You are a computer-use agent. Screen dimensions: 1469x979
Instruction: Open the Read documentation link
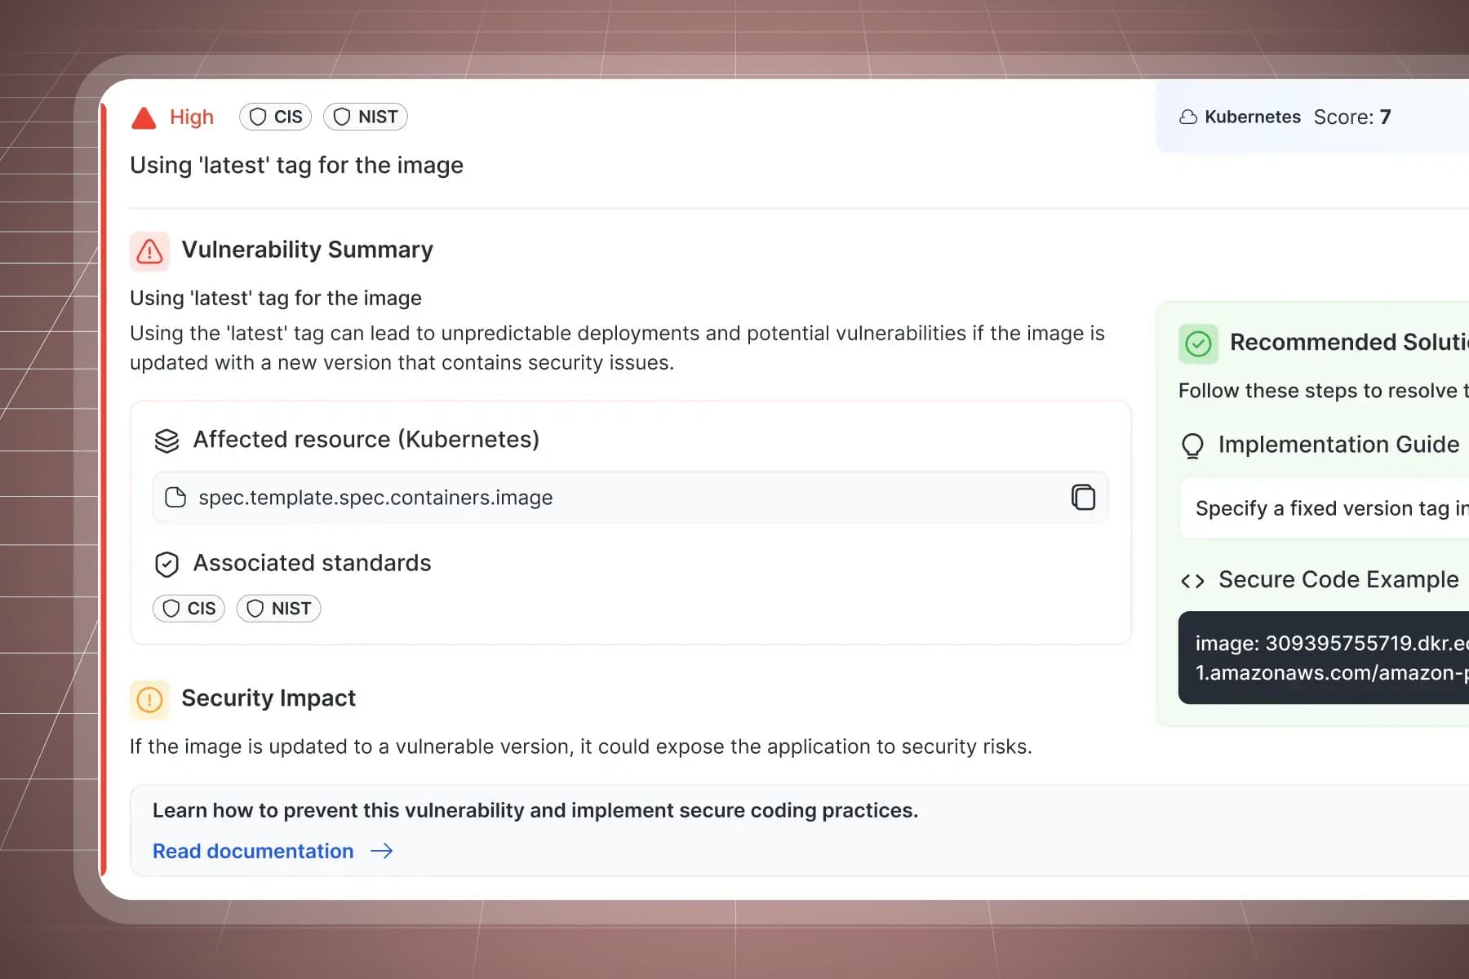pos(252,851)
